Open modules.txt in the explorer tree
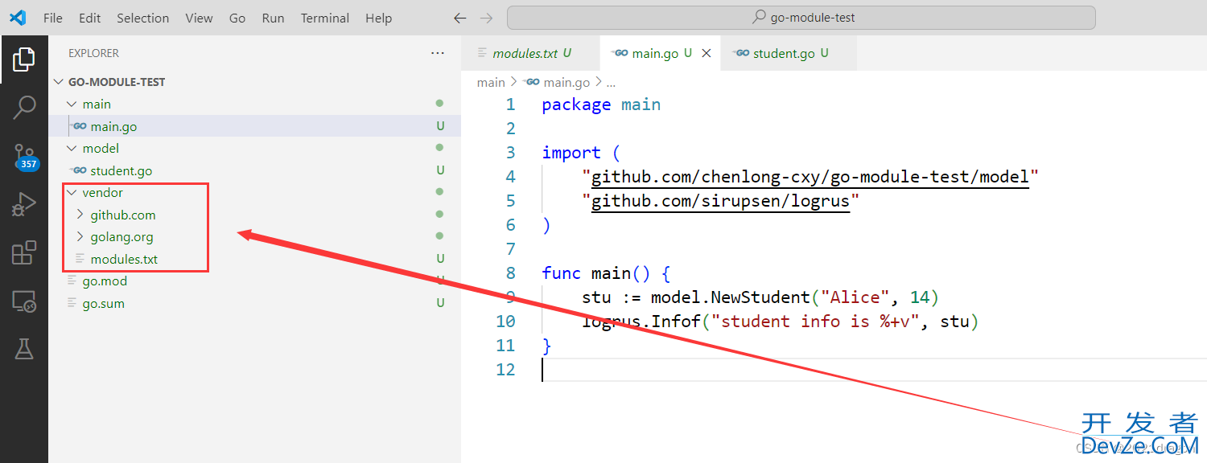The width and height of the screenshot is (1207, 463). (254, 259)
